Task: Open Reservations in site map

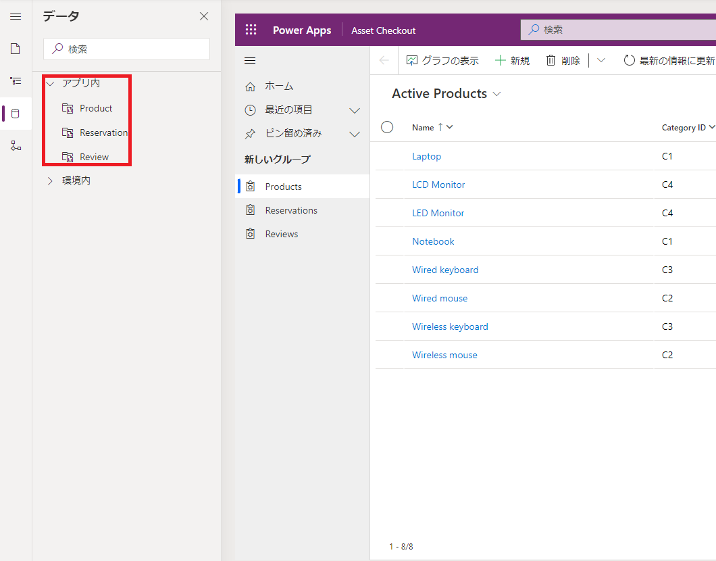Action: pyautogui.click(x=302, y=210)
